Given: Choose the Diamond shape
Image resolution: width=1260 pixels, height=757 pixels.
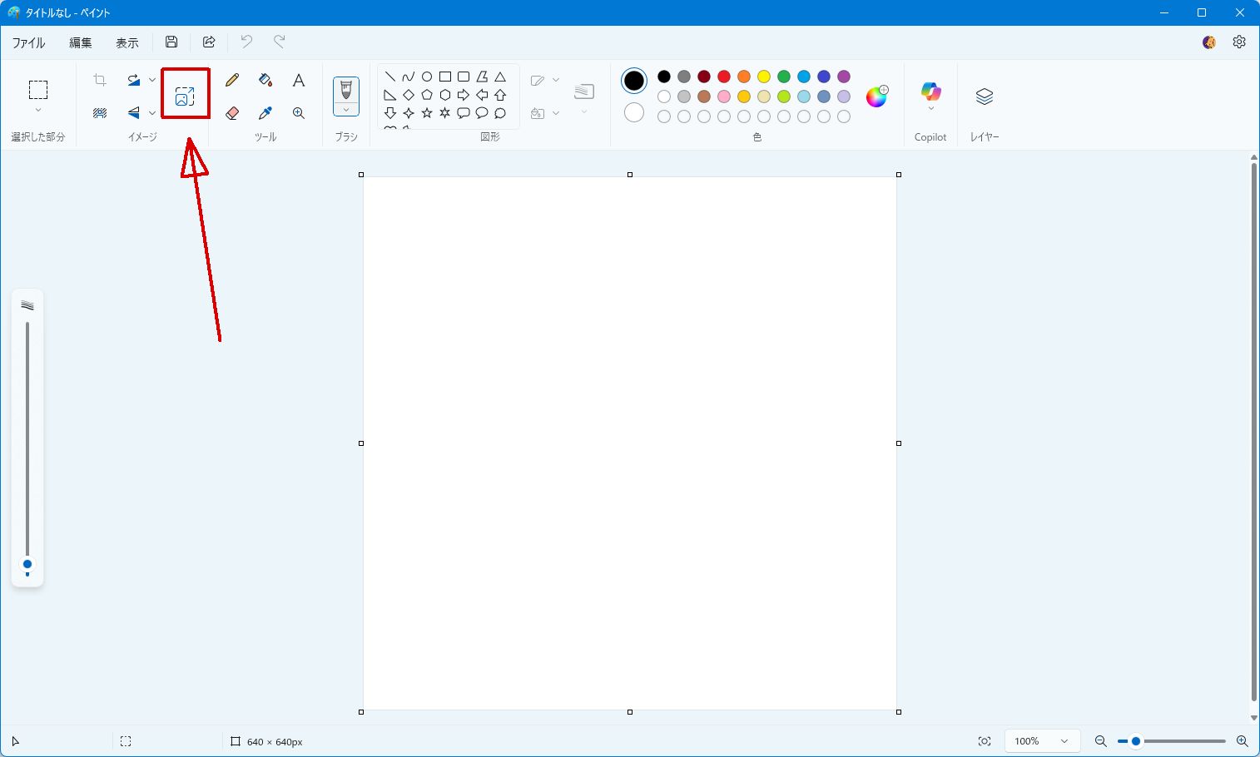Looking at the screenshot, I should (x=408, y=95).
